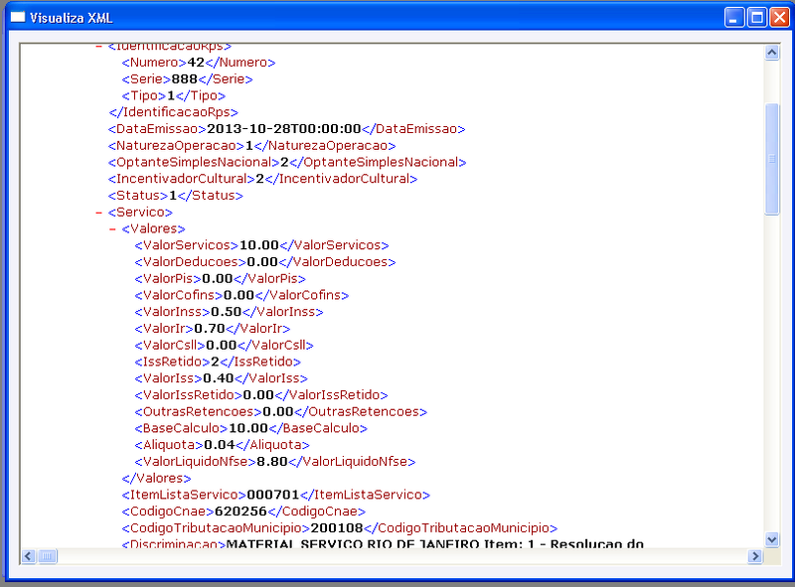Screen dimensions: 795x587
Task: Click the IssRetido element line
Action: (218, 362)
